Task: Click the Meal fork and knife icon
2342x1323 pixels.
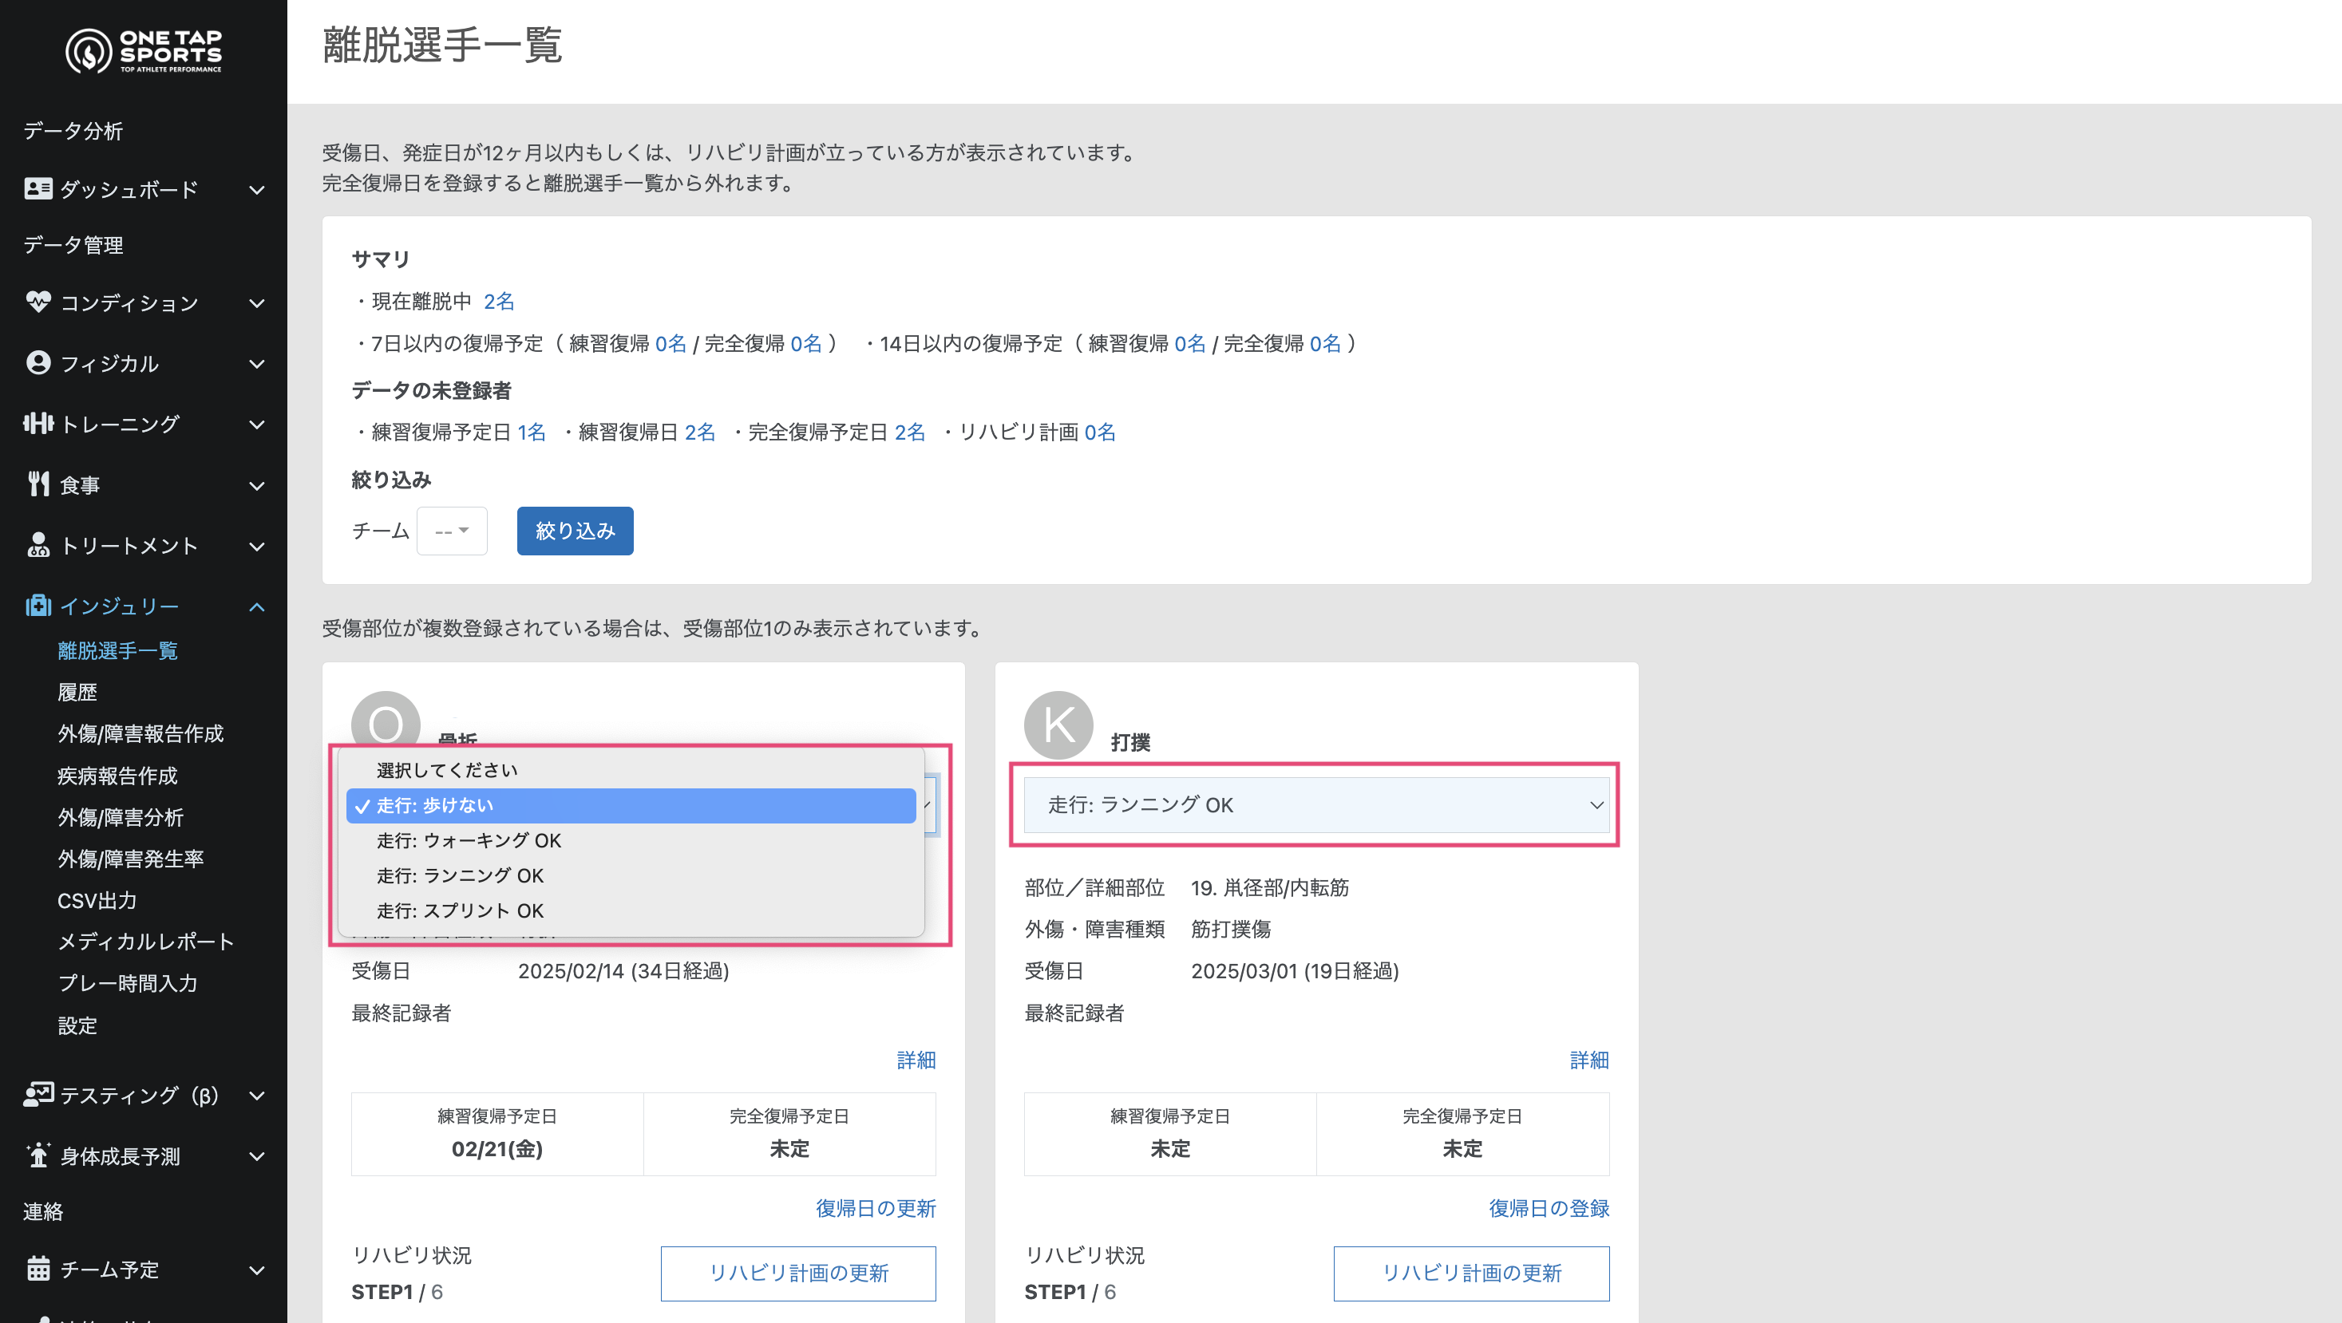Action: [x=38, y=484]
